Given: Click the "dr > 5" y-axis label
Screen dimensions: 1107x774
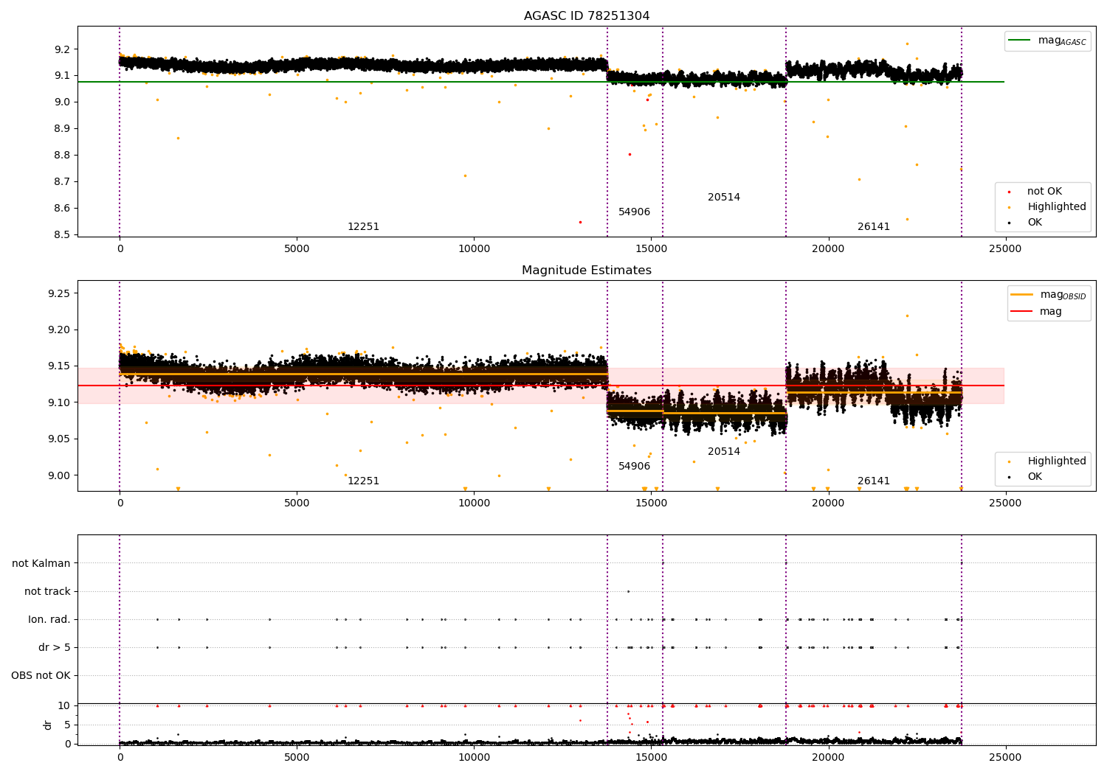Looking at the screenshot, I should pos(55,648).
